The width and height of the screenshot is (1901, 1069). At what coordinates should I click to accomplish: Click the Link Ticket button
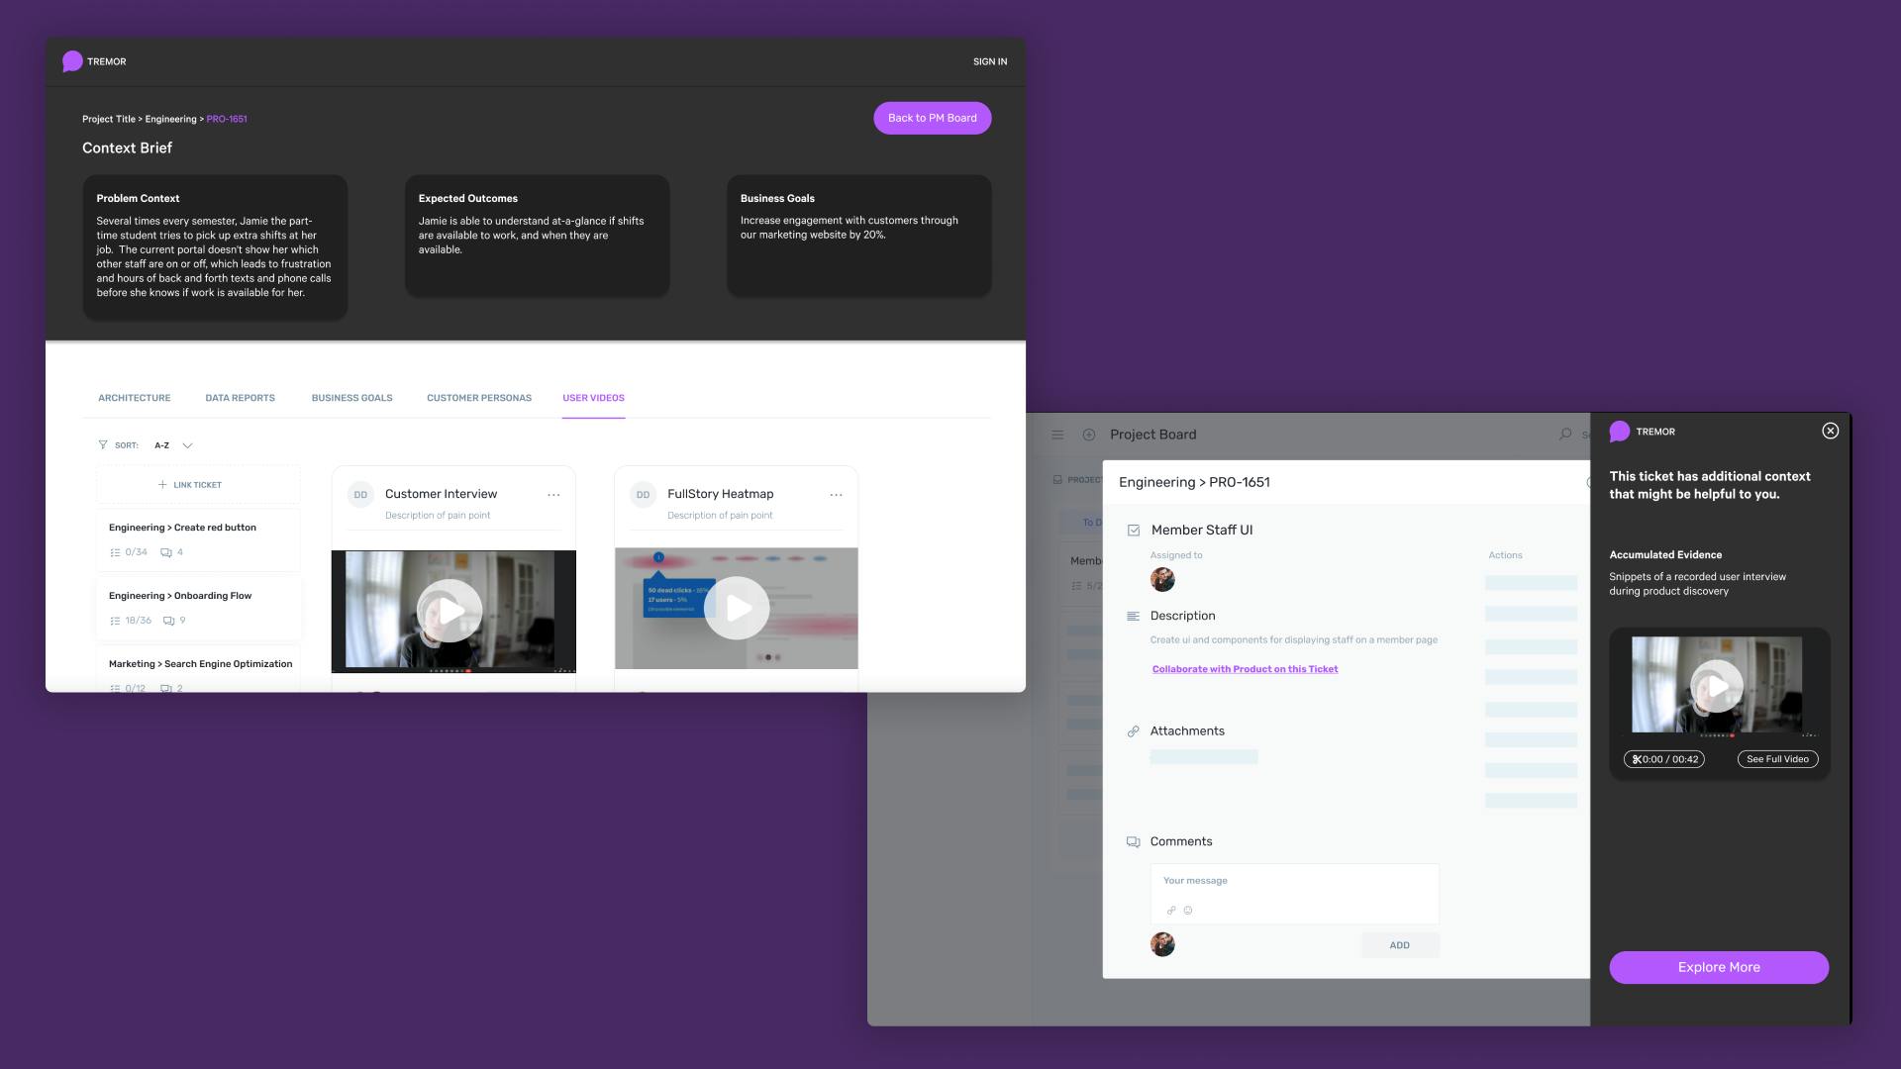click(197, 485)
